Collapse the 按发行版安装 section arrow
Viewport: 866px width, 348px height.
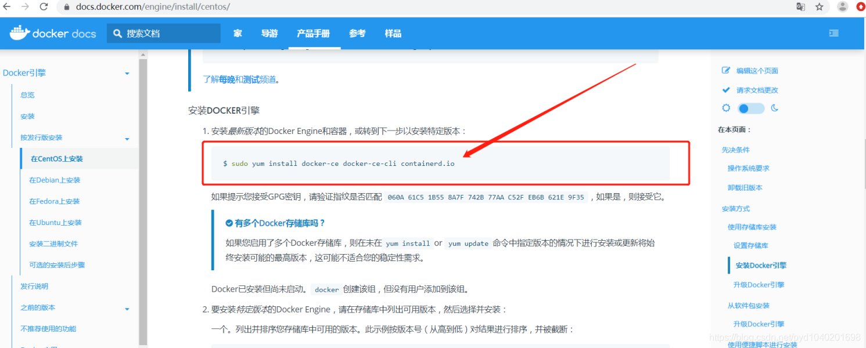[127, 139]
